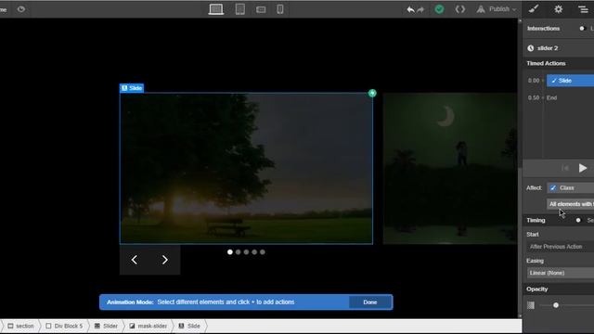The height and width of the screenshot is (334, 594).
Task: Click the 0.00 time value
Action: pos(534,81)
